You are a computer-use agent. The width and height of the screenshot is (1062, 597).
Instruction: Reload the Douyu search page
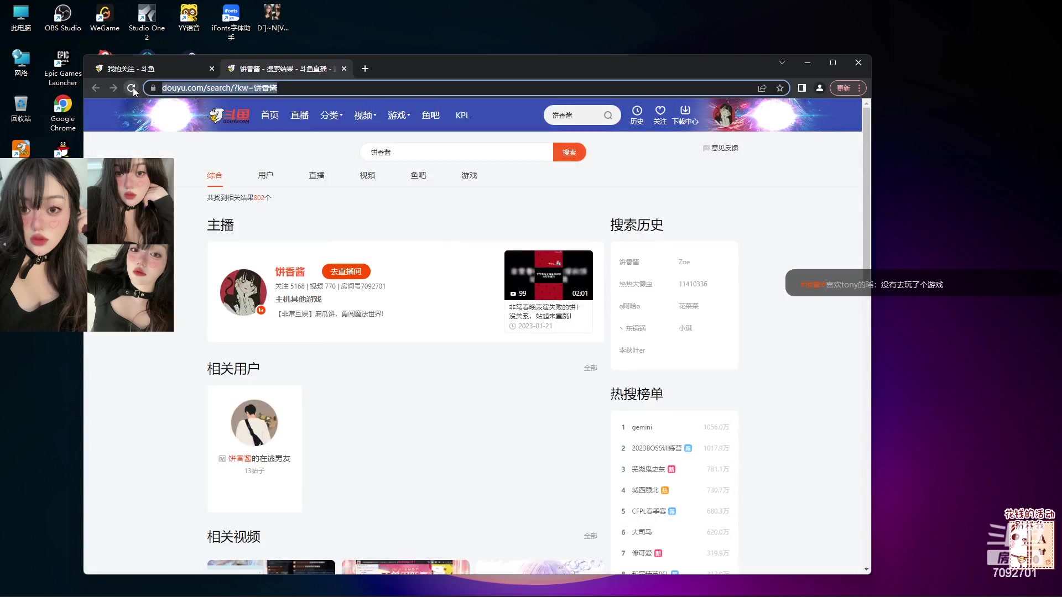(x=131, y=88)
